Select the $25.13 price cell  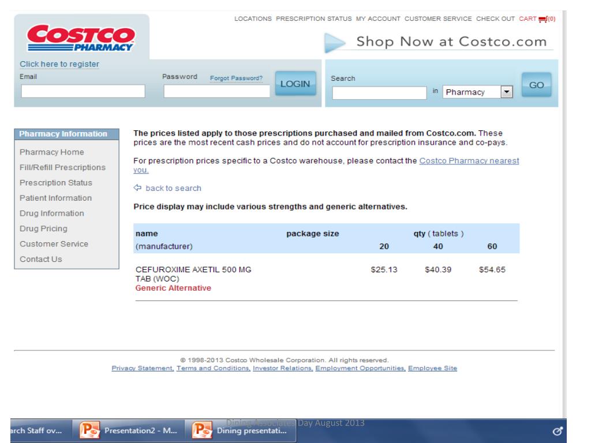click(384, 270)
